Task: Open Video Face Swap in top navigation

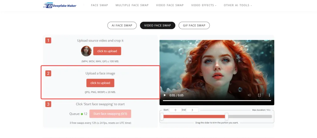Action: [x=170, y=5]
